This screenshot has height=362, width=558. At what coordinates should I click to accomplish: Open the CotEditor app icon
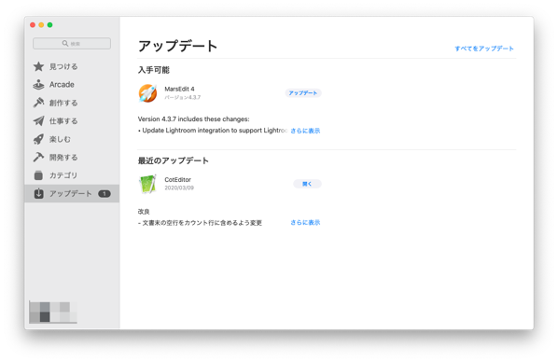click(147, 184)
